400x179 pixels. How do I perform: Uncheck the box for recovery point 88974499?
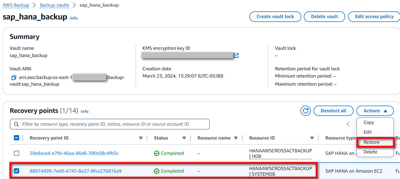click(17, 171)
